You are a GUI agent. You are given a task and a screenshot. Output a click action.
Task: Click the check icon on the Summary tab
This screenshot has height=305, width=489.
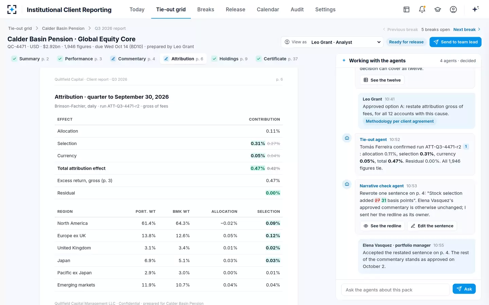(14, 59)
